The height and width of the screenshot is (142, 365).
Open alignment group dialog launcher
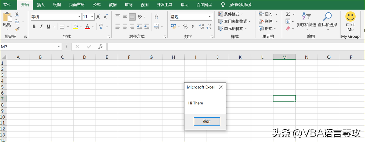point(165,37)
